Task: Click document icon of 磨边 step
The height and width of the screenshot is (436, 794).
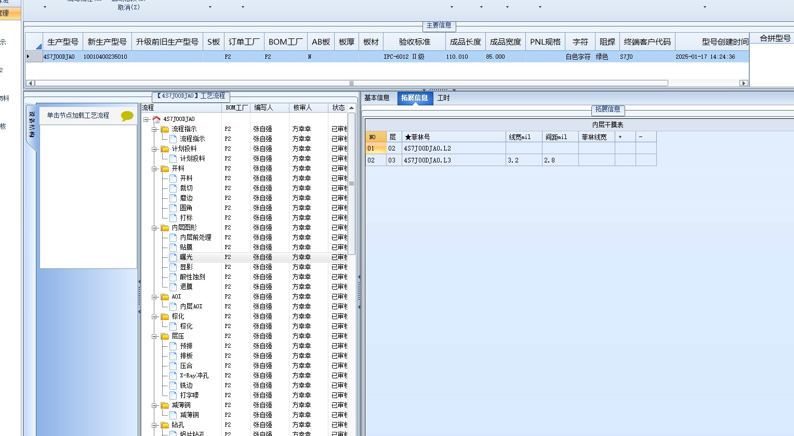Action: point(173,198)
